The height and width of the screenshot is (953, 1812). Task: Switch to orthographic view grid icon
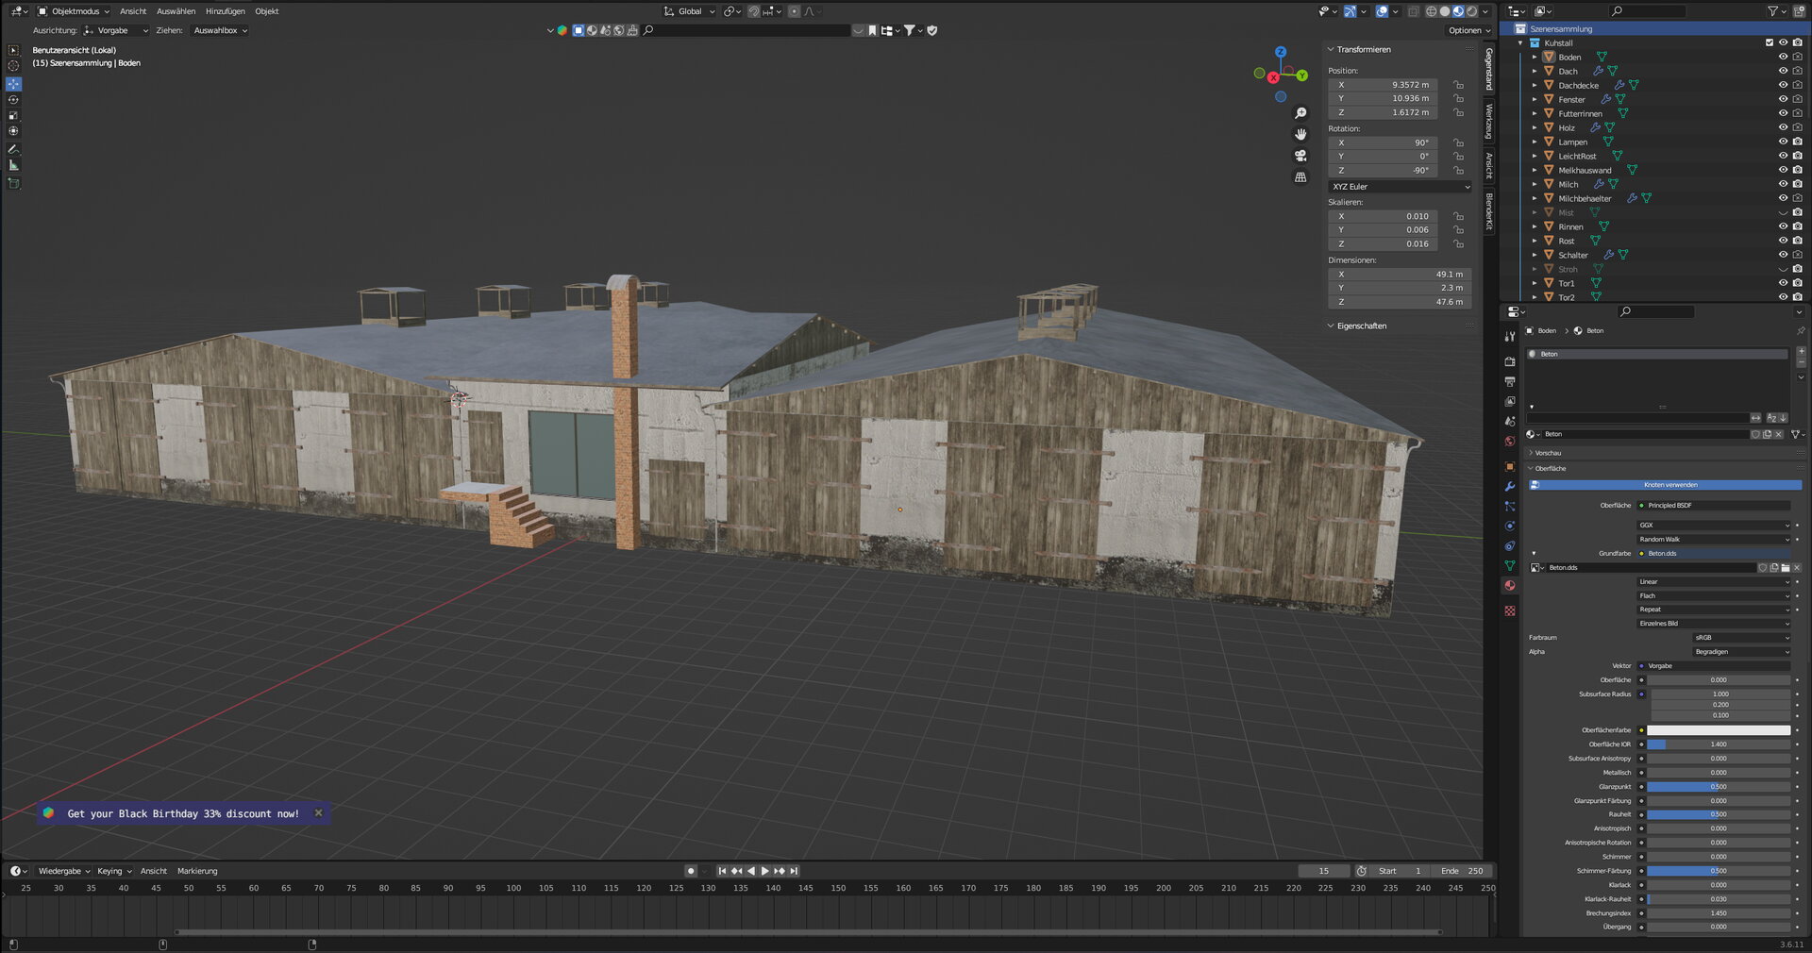click(x=1300, y=177)
